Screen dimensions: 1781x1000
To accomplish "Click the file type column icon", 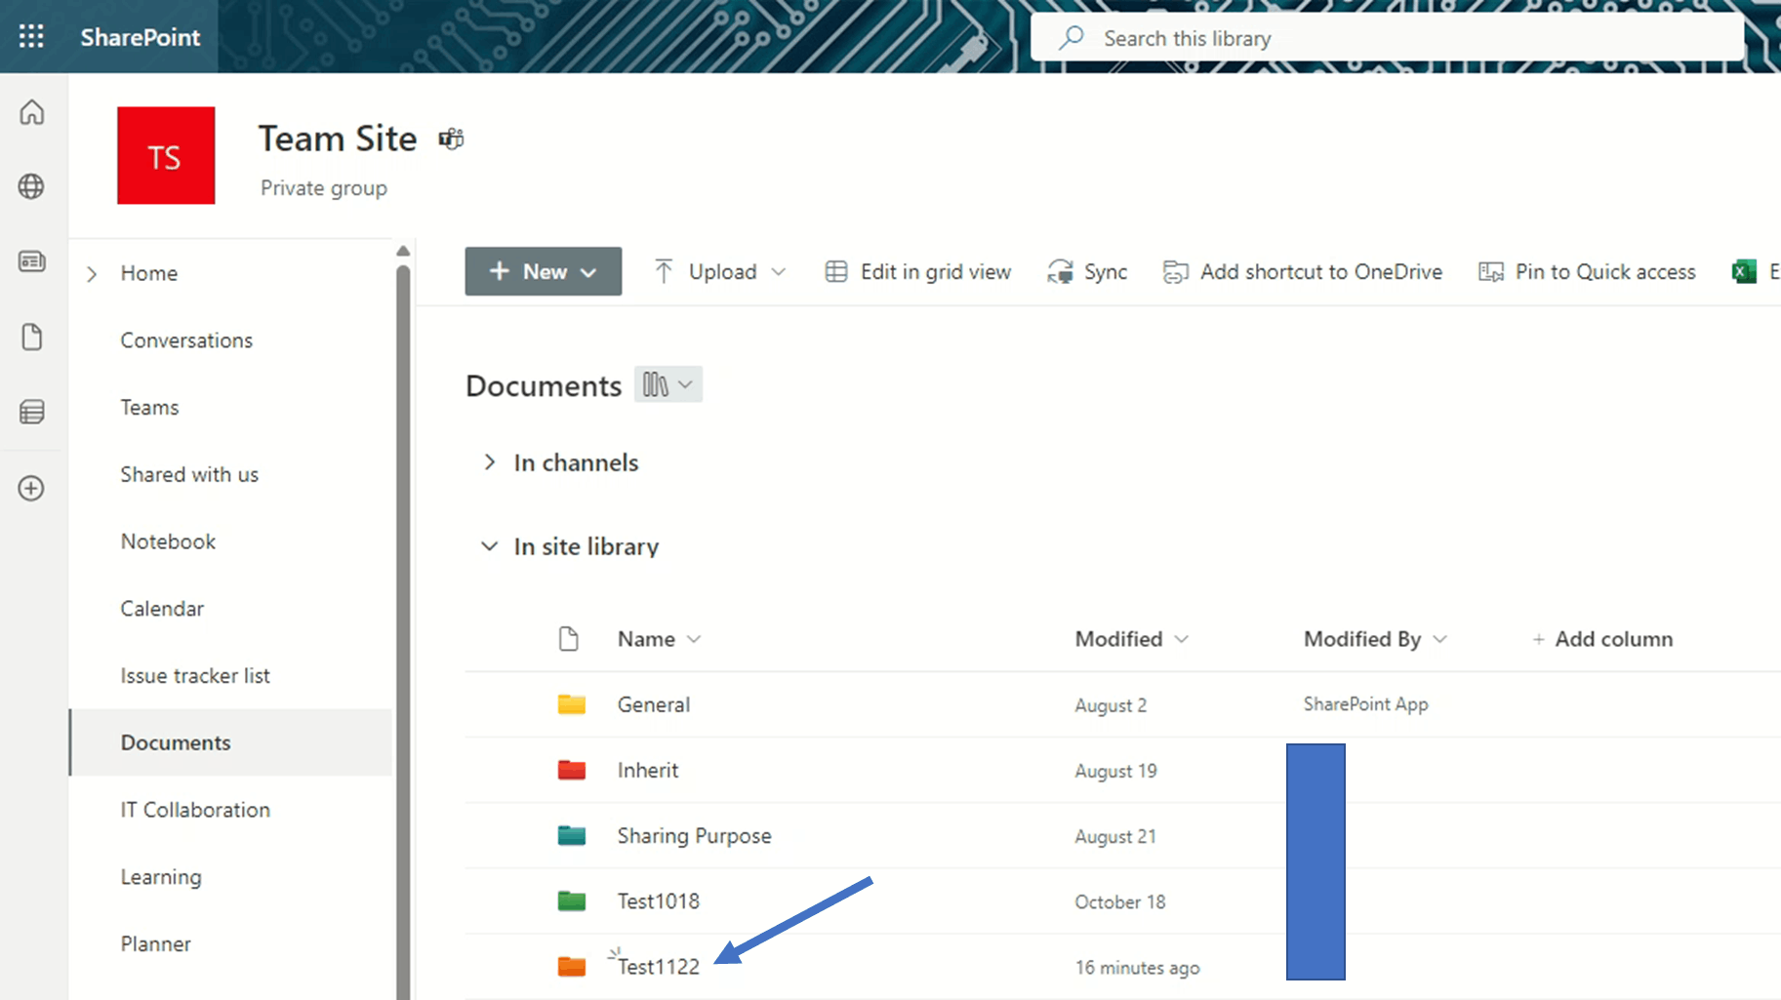I will [x=569, y=639].
